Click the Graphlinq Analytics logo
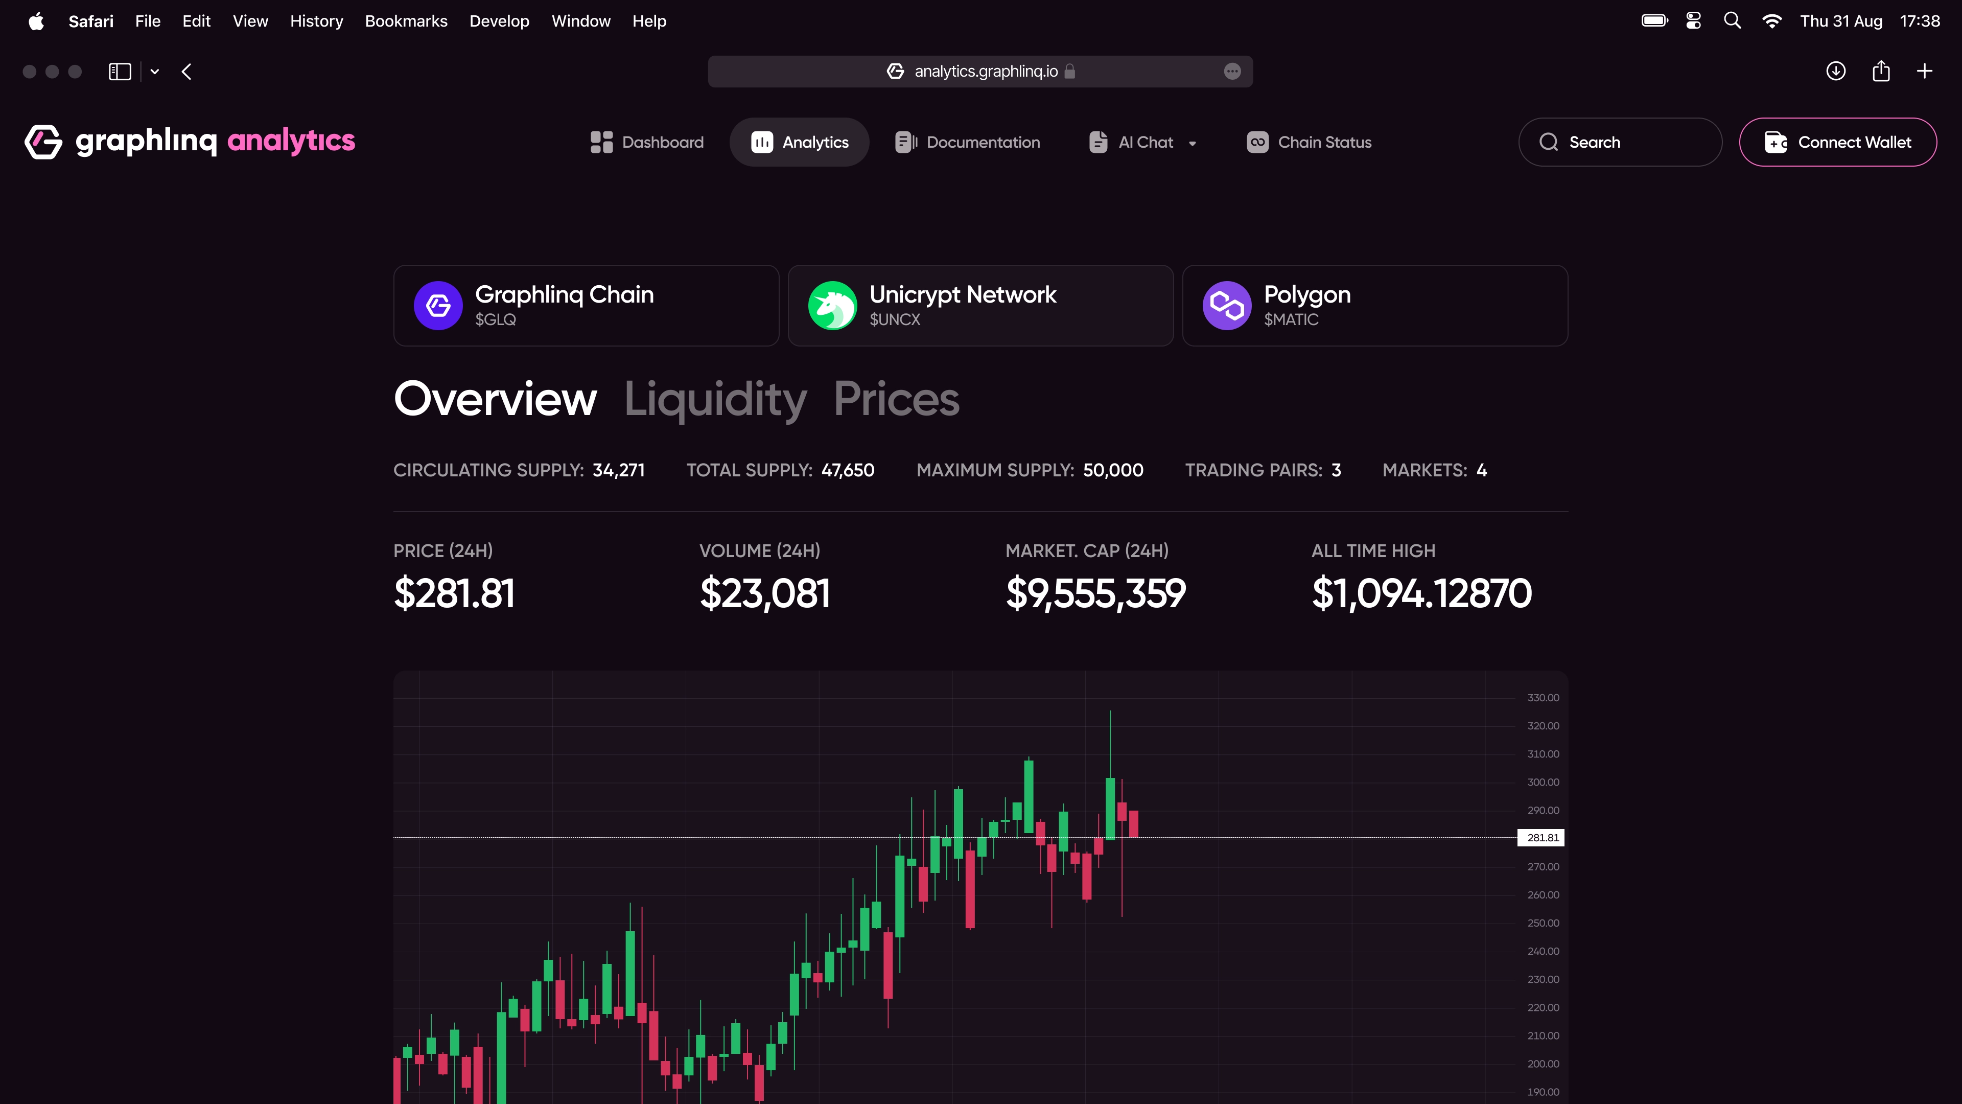Viewport: 1962px width, 1104px height. 189,142
